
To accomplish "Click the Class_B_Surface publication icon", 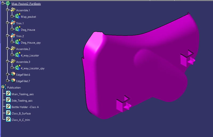I will (x=9, y=113).
